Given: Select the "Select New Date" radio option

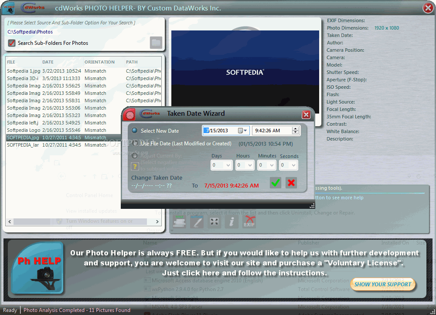Looking at the screenshot, I should tap(135, 131).
